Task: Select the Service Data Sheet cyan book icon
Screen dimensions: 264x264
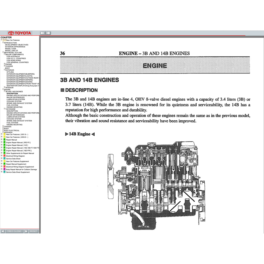Action: coord(4,159)
